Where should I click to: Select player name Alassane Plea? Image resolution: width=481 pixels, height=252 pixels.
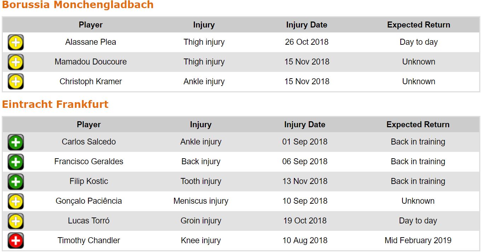pyautogui.click(x=91, y=42)
